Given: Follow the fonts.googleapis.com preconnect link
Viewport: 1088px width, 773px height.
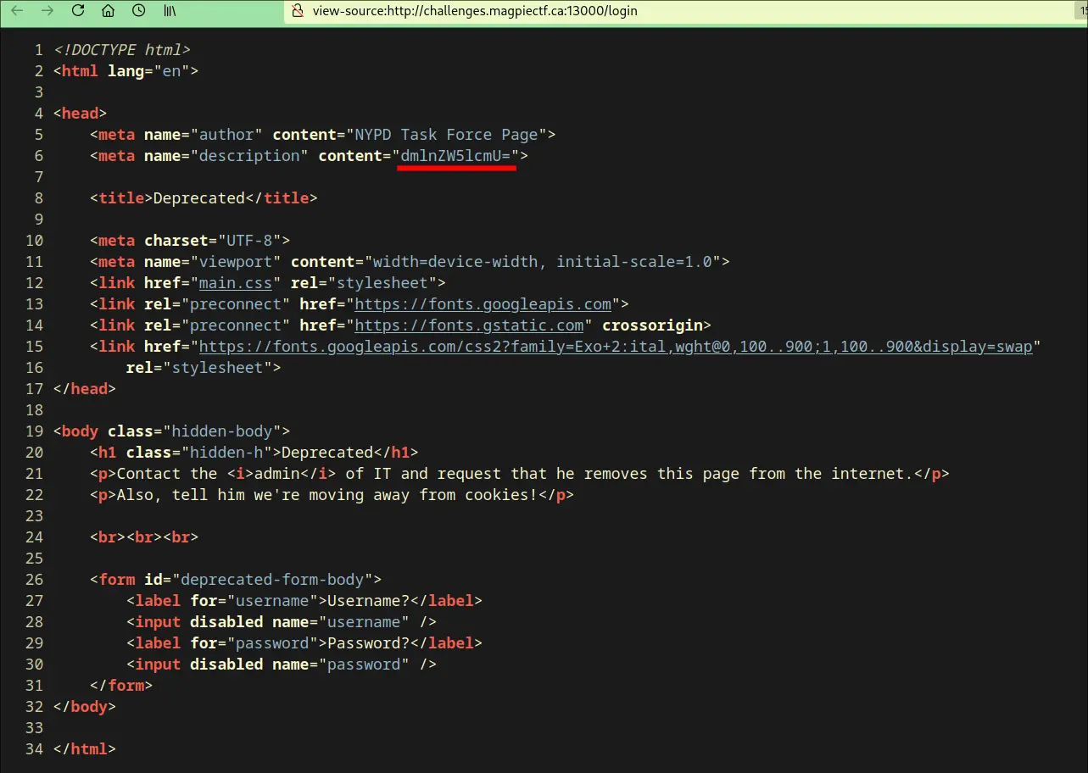Looking at the screenshot, I should 483,304.
